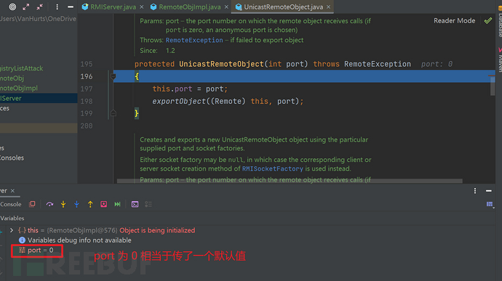The width and height of the screenshot is (502, 281).
Task: Switch to the RMIServer.java tab
Action: click(x=113, y=7)
